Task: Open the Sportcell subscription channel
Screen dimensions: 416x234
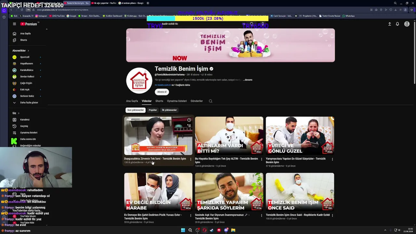Action: pos(25,57)
